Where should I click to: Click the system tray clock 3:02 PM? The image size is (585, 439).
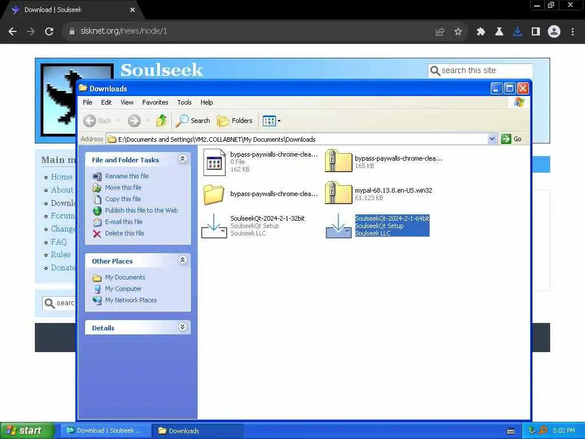click(x=564, y=430)
